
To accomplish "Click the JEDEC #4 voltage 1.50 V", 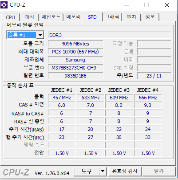I will [x=148, y=153].
